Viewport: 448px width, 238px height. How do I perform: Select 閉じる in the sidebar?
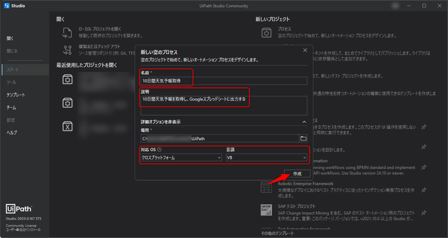(x=12, y=51)
